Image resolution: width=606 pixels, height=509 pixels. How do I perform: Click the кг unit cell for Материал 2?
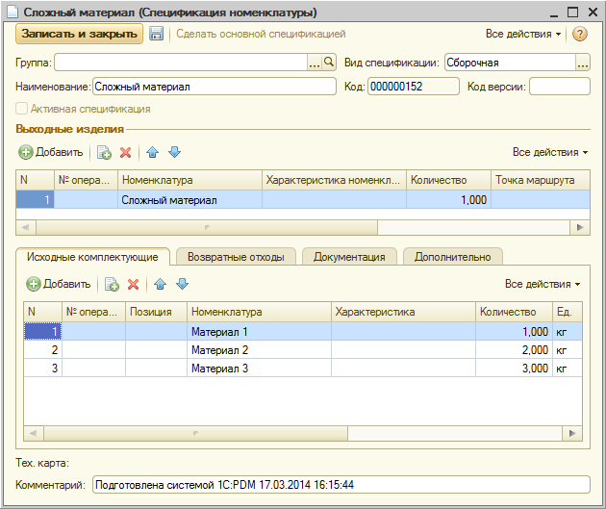[x=567, y=350]
